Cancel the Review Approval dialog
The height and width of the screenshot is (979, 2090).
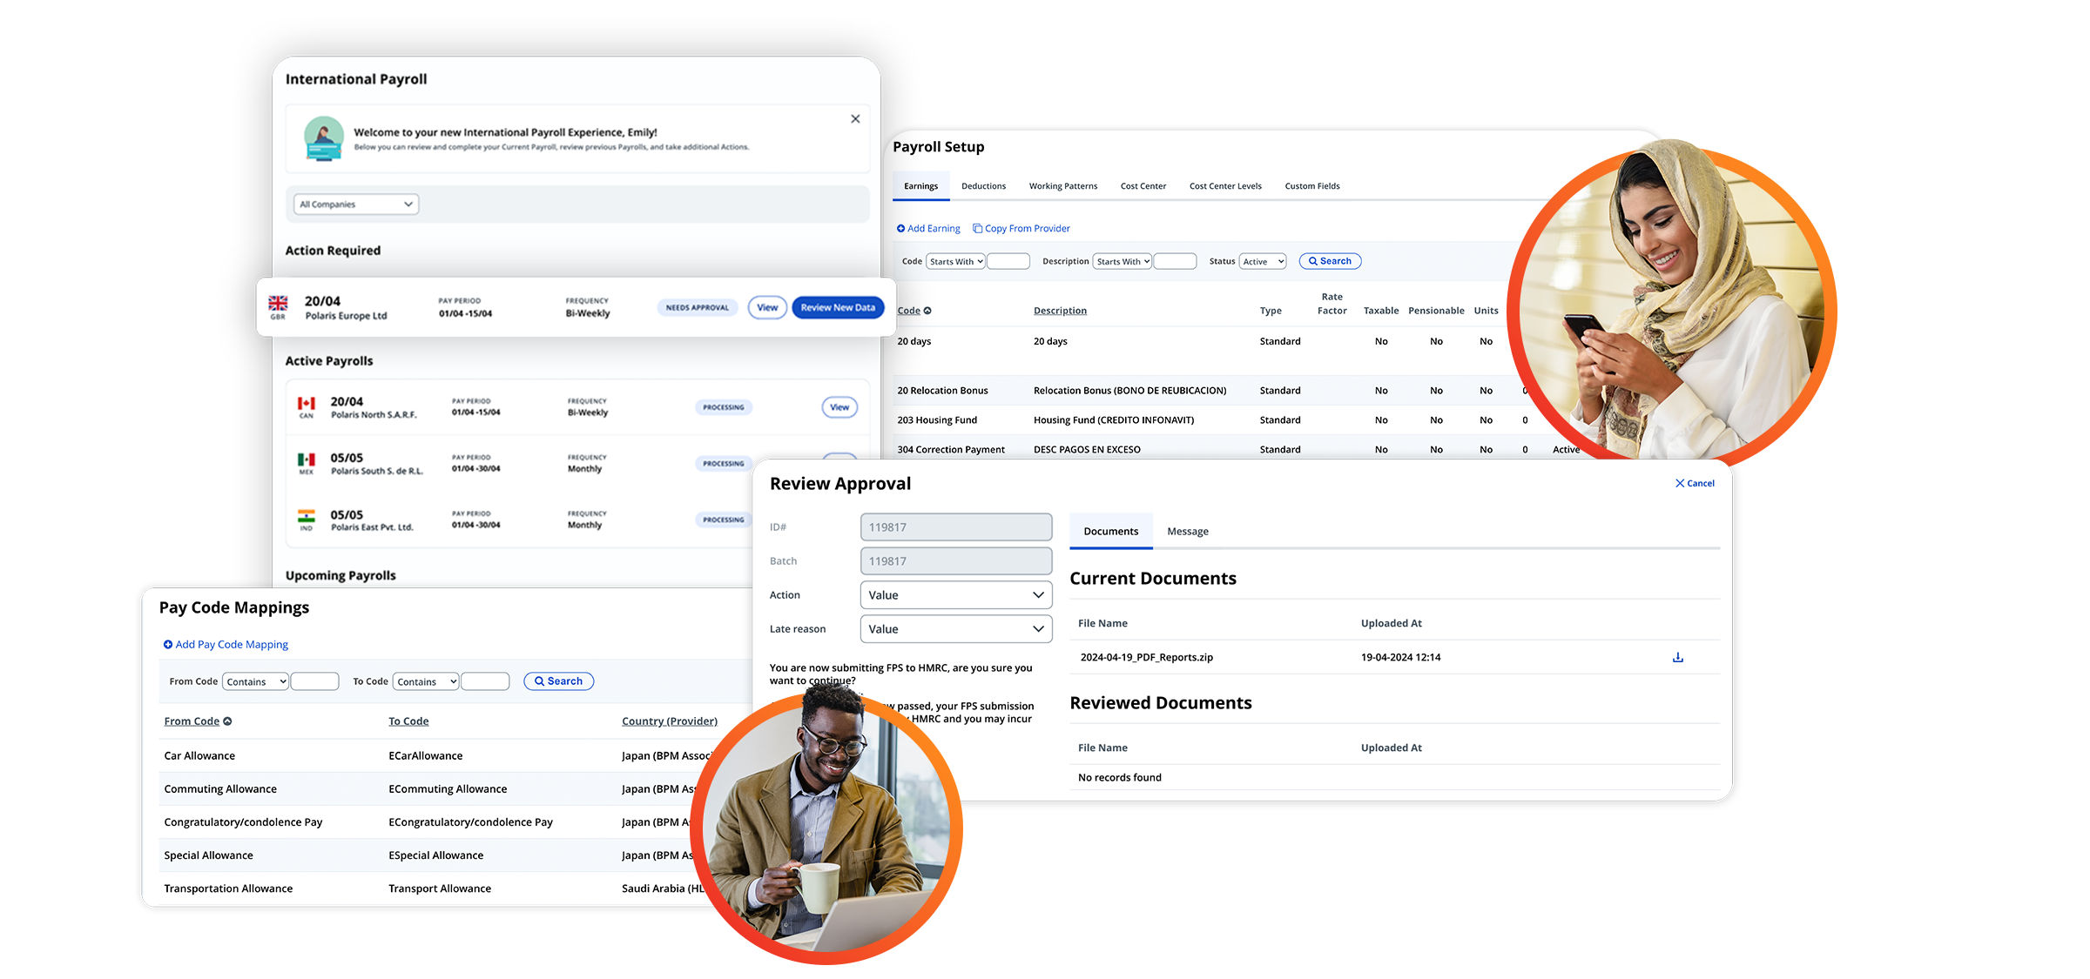tap(1695, 483)
